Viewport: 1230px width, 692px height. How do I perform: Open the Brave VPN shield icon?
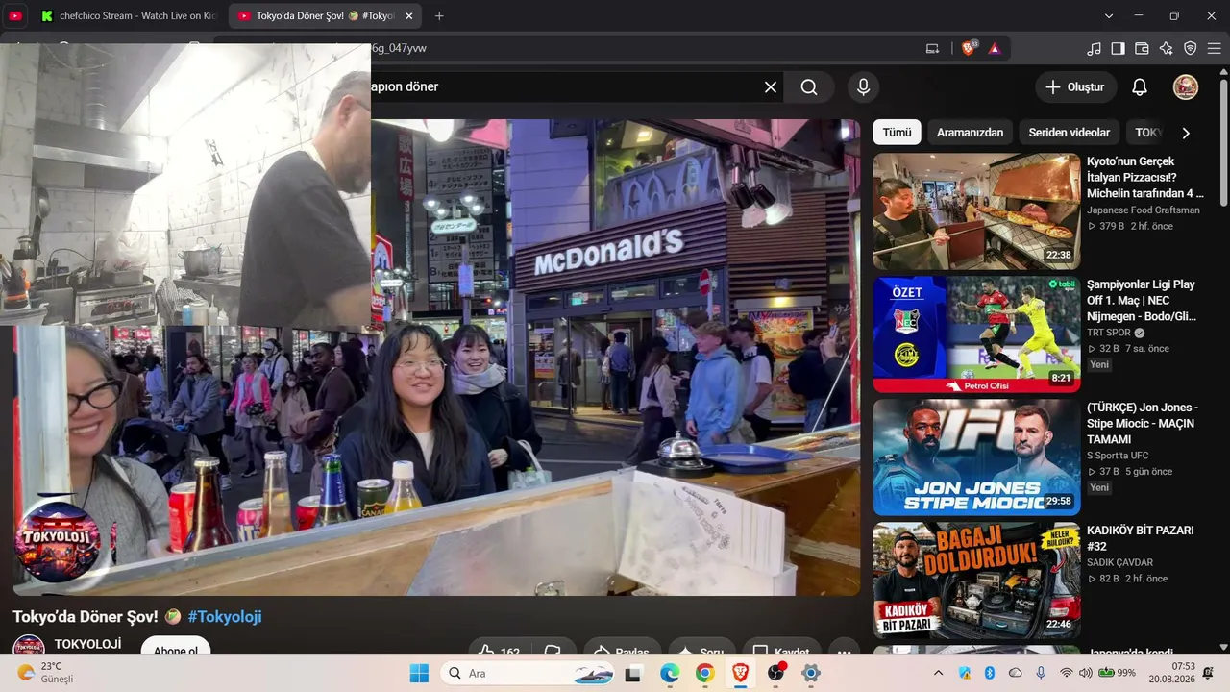point(1190,48)
